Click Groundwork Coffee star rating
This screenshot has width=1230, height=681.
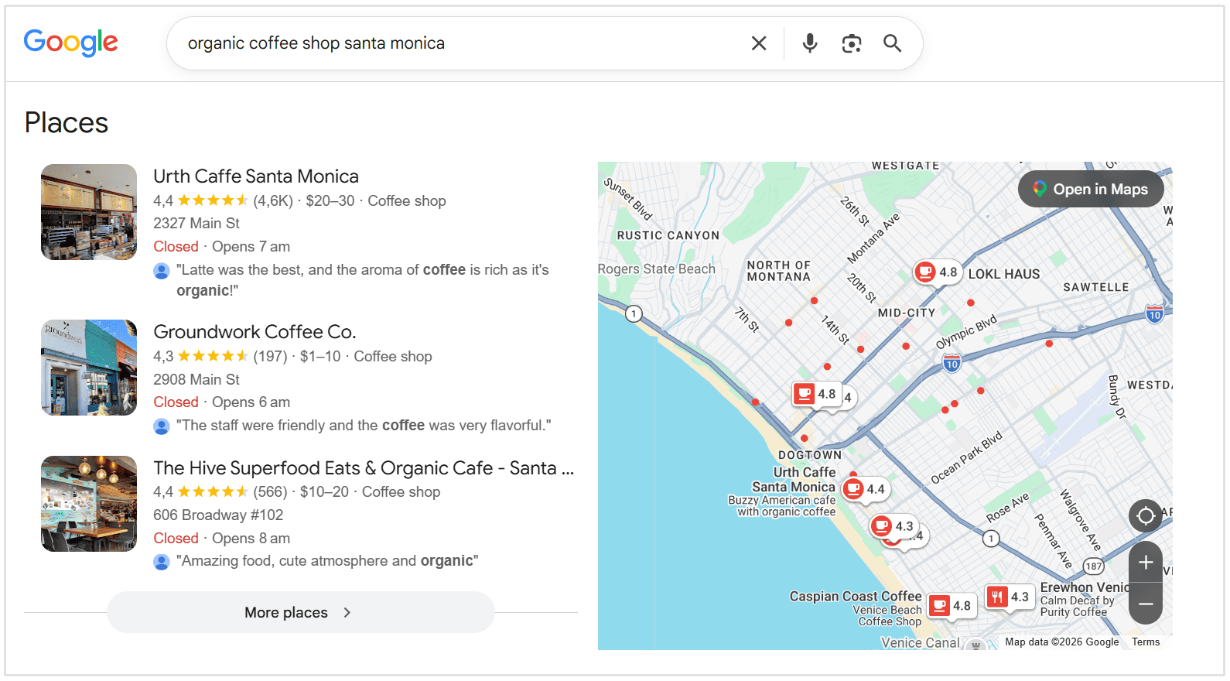point(213,357)
